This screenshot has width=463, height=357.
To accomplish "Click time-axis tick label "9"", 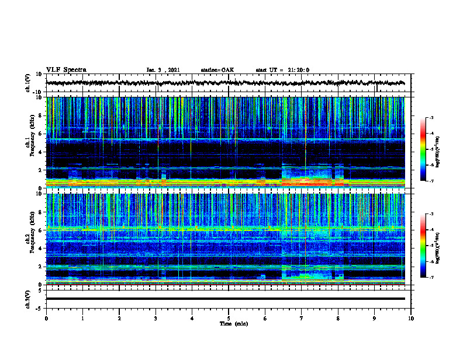I will click(x=374, y=318).
